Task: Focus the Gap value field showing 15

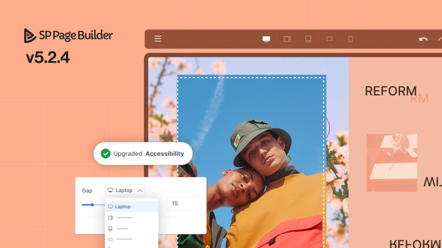Action: [x=184, y=203]
